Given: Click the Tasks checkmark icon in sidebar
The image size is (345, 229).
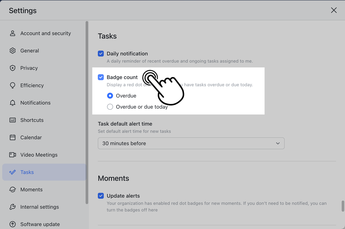Looking at the screenshot, I should [x=12, y=172].
